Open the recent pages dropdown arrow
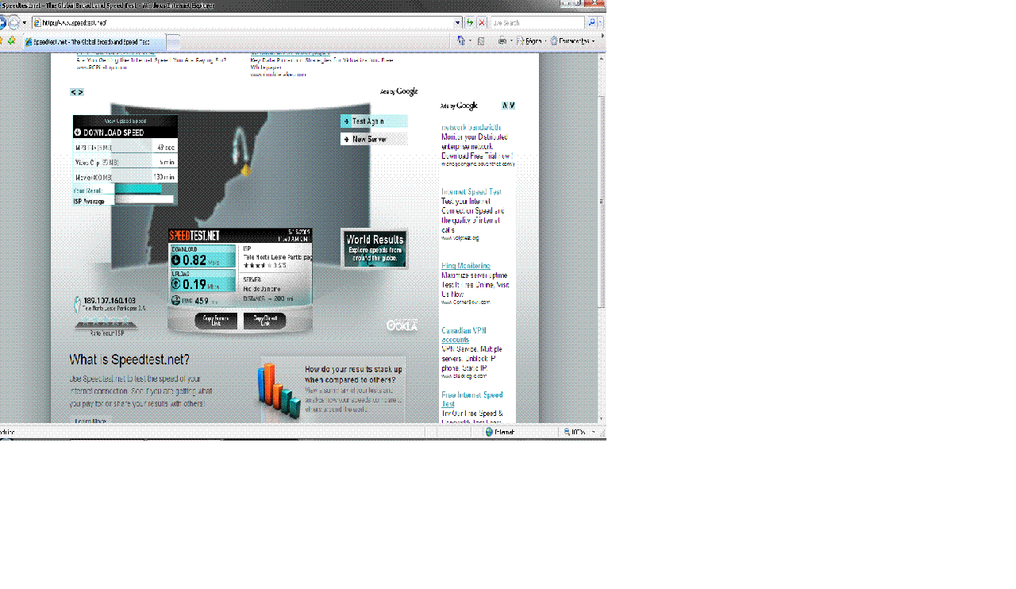Viewport: 1016px width, 589px height. tap(24, 23)
